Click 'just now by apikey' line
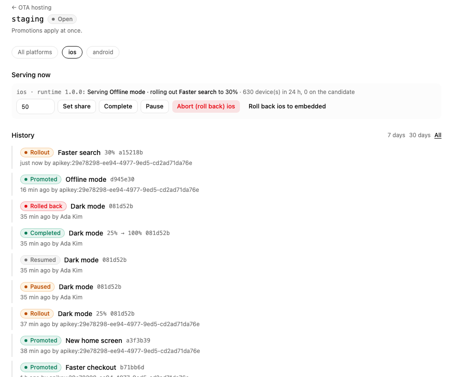Image resolution: width=453 pixels, height=377 pixels. (x=106, y=163)
